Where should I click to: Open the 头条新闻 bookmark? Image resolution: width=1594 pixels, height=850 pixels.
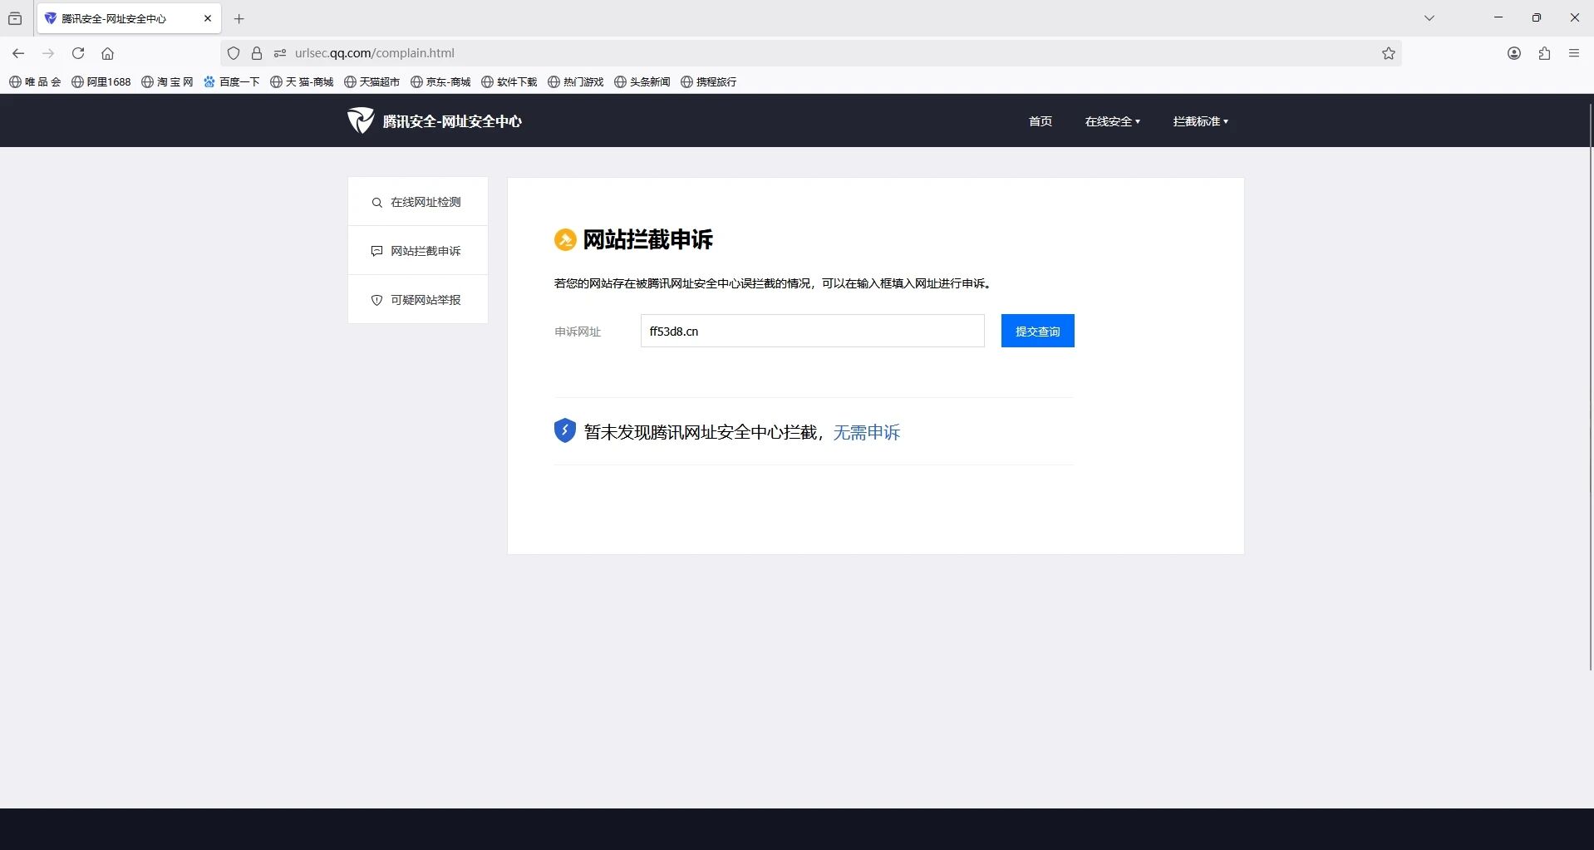click(x=642, y=81)
